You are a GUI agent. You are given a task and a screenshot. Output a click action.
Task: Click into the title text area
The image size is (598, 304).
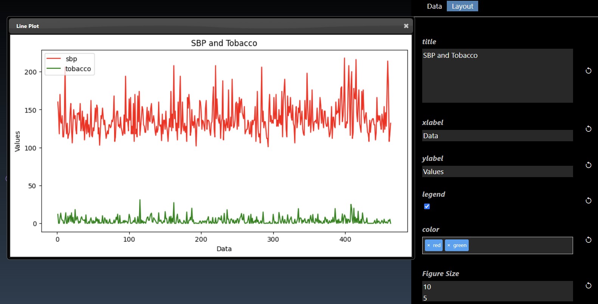pos(497,76)
